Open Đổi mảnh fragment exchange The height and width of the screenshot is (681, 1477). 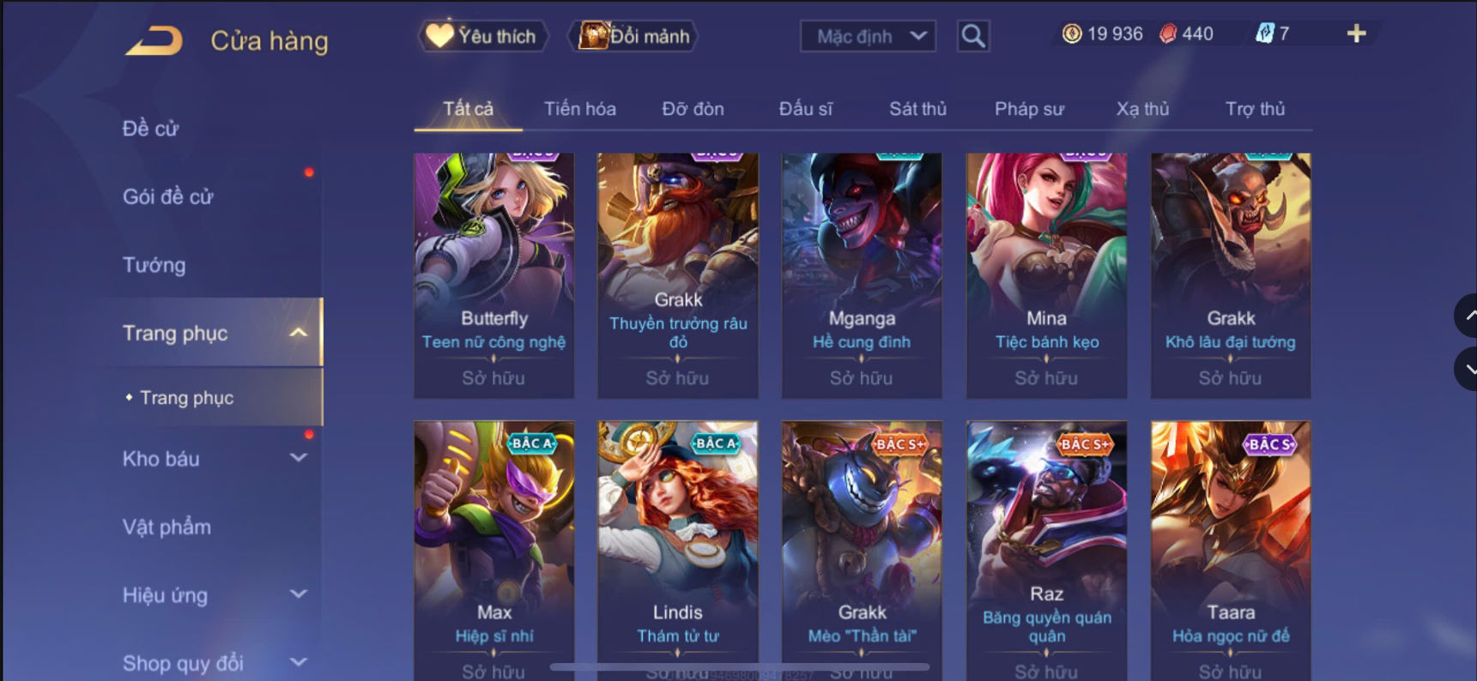(634, 36)
